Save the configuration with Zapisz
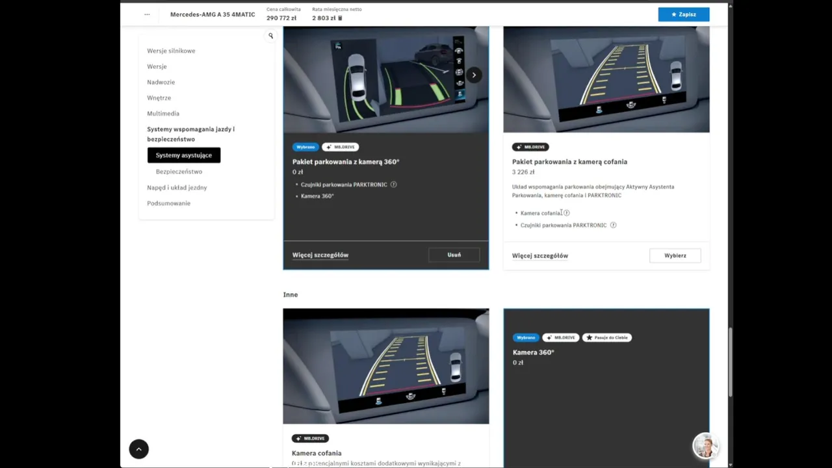The image size is (832, 468). (x=683, y=14)
